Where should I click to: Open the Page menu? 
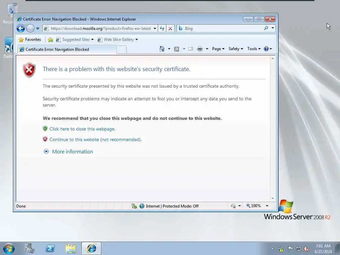point(218,49)
